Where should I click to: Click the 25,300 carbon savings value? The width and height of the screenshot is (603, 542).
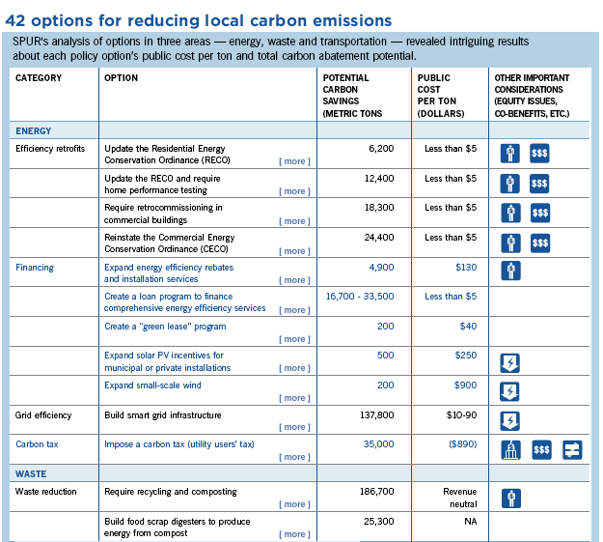click(x=379, y=522)
